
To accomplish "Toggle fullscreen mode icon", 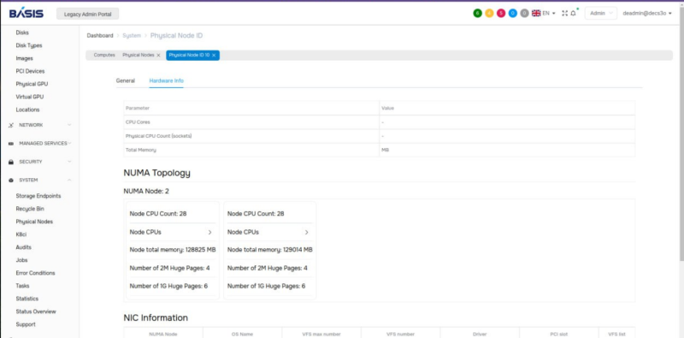I will [564, 13].
